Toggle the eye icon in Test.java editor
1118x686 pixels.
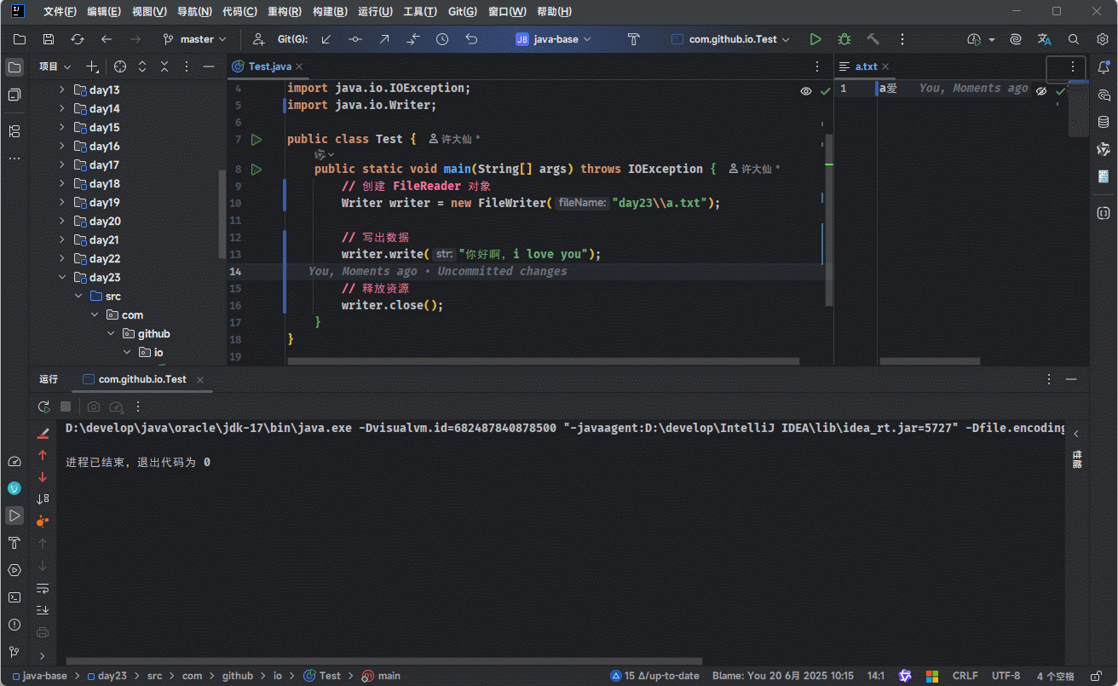pyautogui.click(x=805, y=91)
